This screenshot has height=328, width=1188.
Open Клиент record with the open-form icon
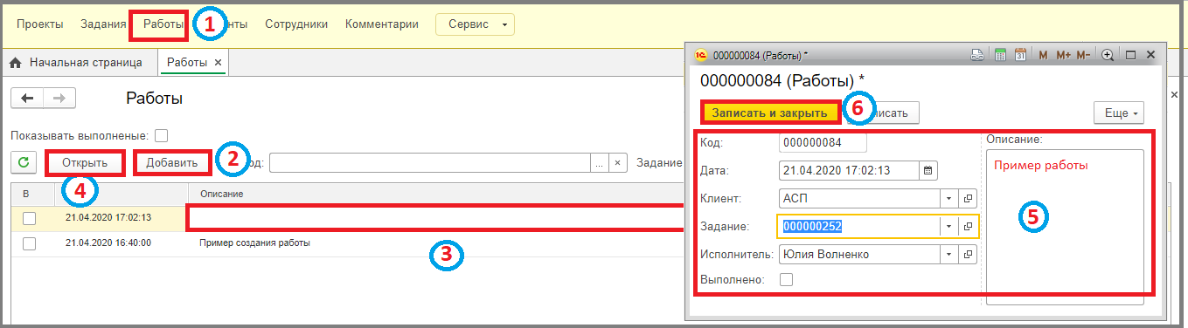point(968,198)
